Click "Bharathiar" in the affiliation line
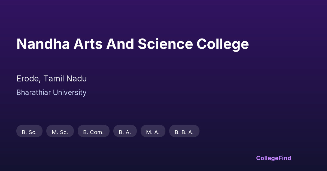Image resolution: width=327 pixels, height=171 pixels. tap(34, 93)
